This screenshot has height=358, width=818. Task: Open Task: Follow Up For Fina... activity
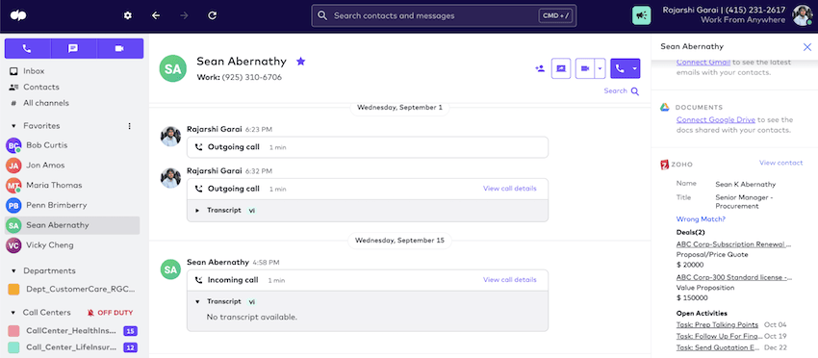click(720, 336)
